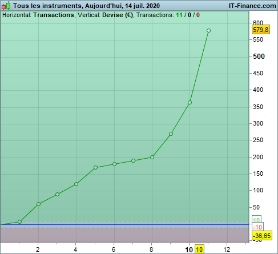
Task: Click the 50 y-axis label
Action: coord(256,207)
